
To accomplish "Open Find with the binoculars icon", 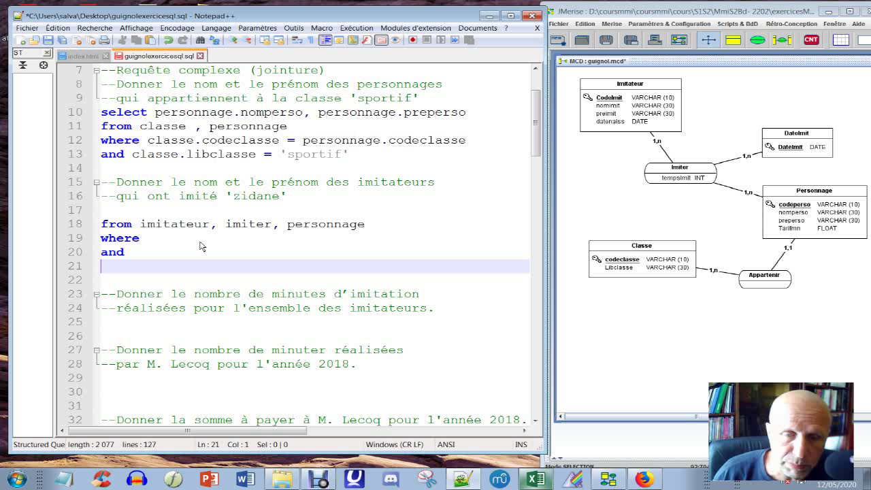I will click(x=200, y=40).
